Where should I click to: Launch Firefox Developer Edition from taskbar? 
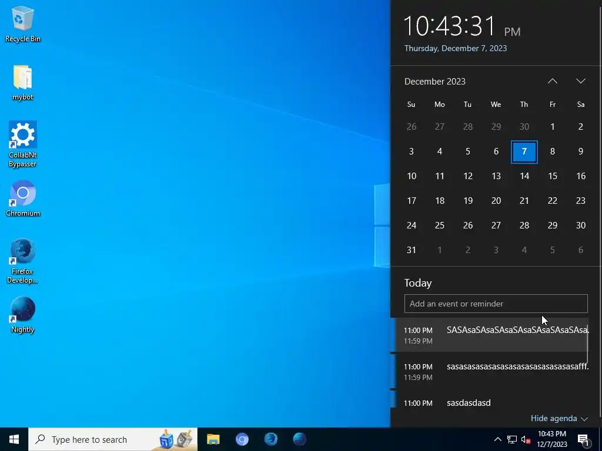[x=270, y=439]
